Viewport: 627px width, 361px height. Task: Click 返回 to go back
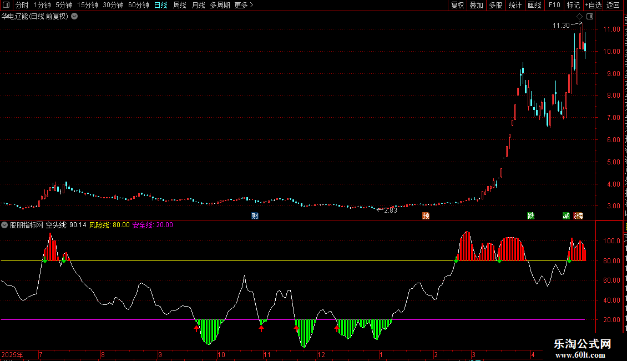[x=613, y=5]
